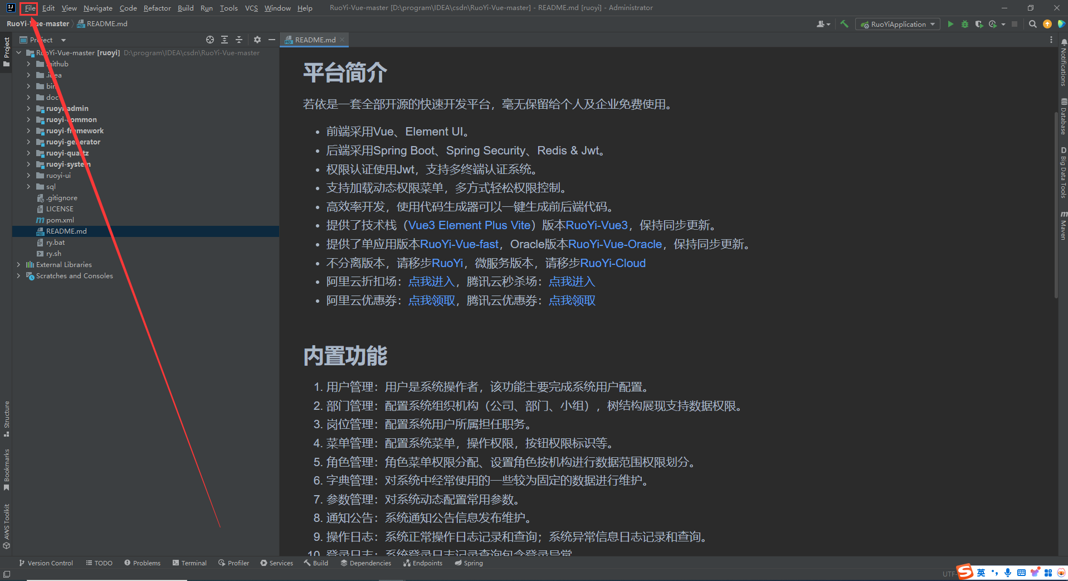Run with coverage shield icon

coord(979,24)
